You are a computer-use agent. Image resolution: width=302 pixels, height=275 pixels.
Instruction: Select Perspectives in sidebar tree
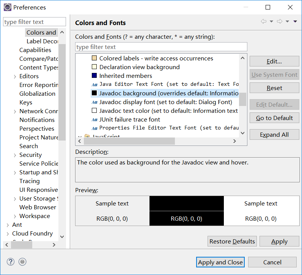click(37, 129)
